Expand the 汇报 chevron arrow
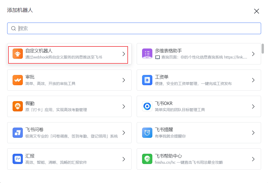This screenshot has width=268, height=183. 124,159
